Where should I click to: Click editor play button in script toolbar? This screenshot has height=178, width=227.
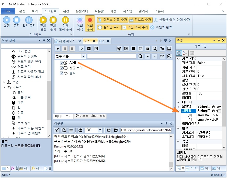point(58,49)
